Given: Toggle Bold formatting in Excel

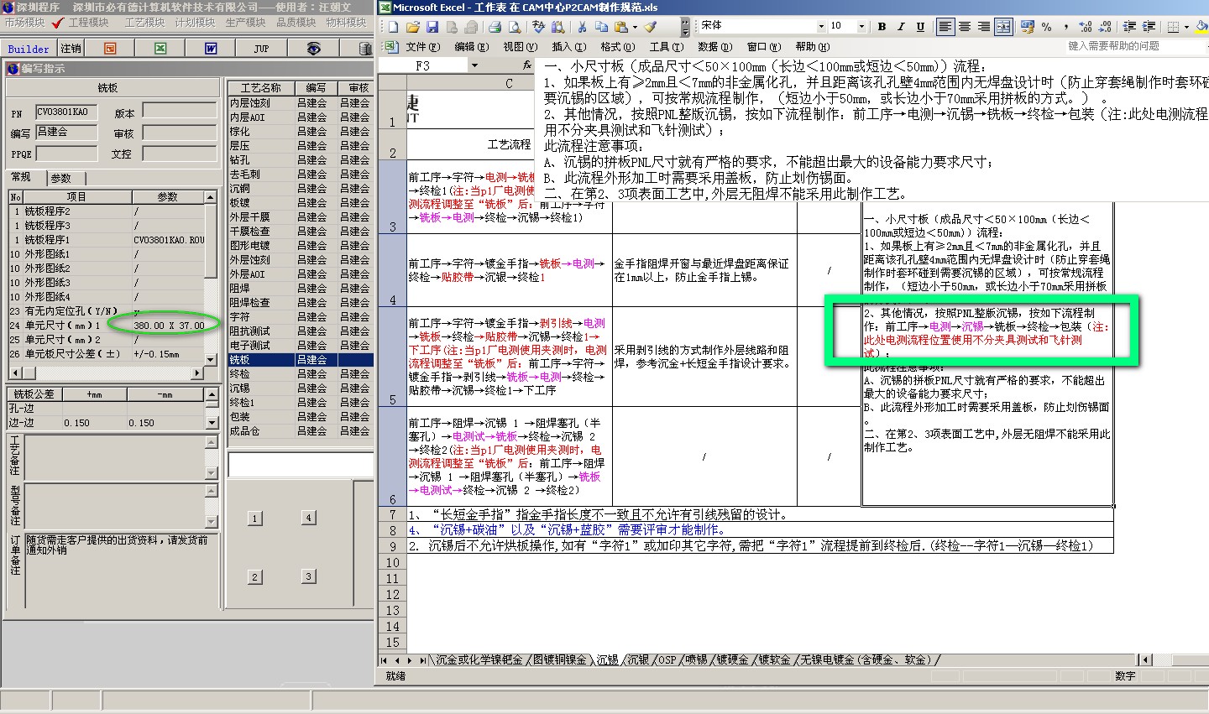Looking at the screenshot, I should [x=882, y=27].
